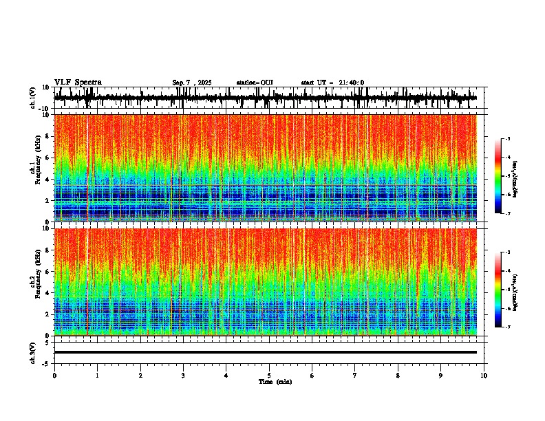Click the "-3" label on ch.1 color bar
The width and height of the screenshot is (545, 421).
point(508,138)
